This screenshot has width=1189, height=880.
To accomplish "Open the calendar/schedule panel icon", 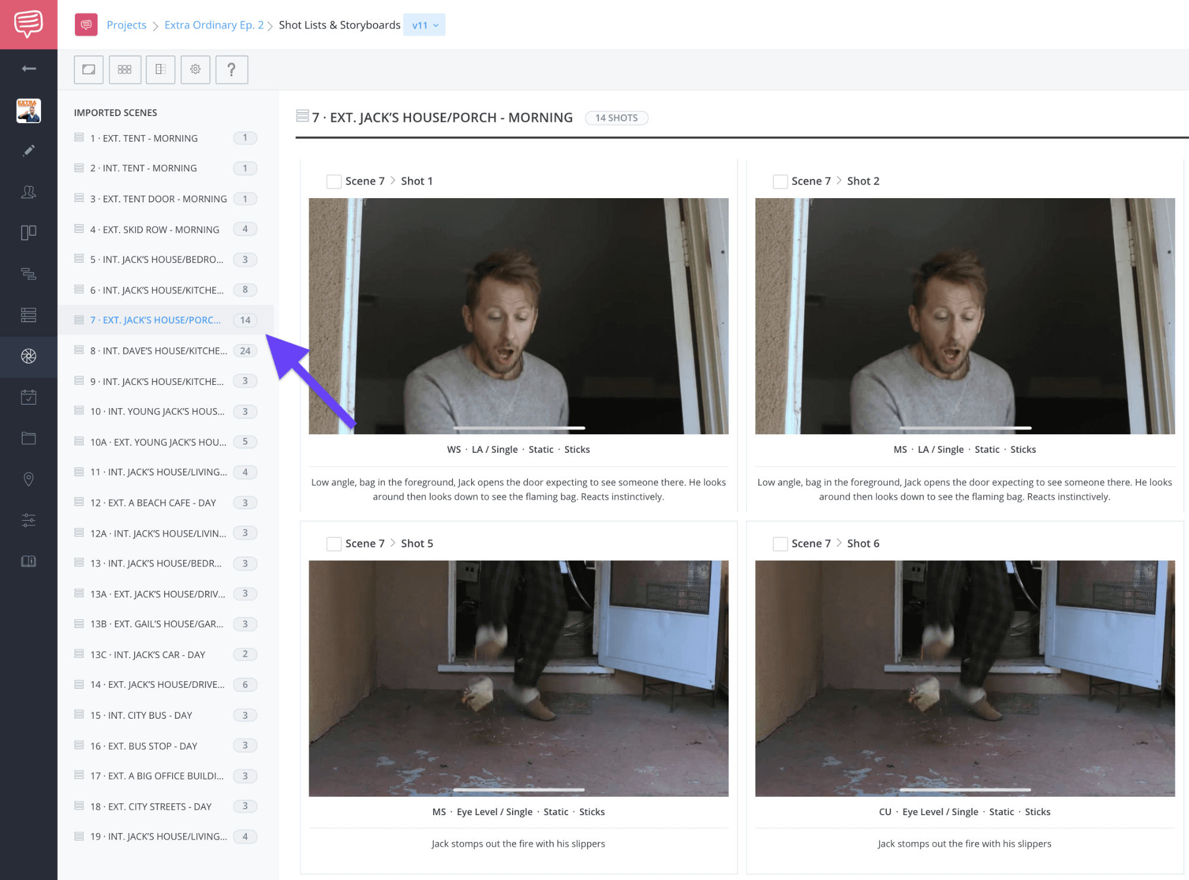I will [28, 399].
